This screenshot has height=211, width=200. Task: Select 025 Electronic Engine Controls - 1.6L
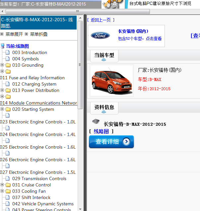click(x=38, y=147)
